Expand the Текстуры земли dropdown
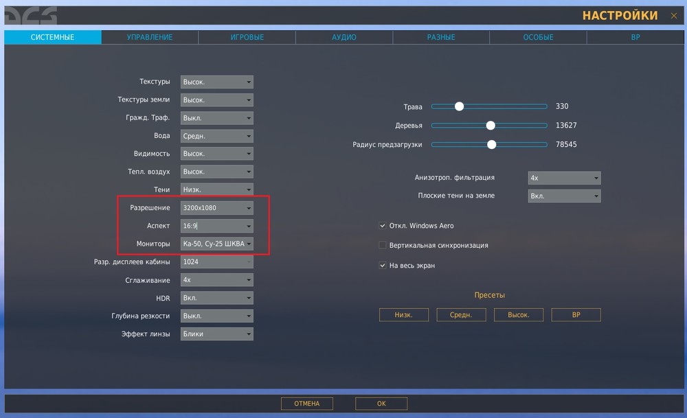This screenshot has height=418, width=687. [217, 100]
